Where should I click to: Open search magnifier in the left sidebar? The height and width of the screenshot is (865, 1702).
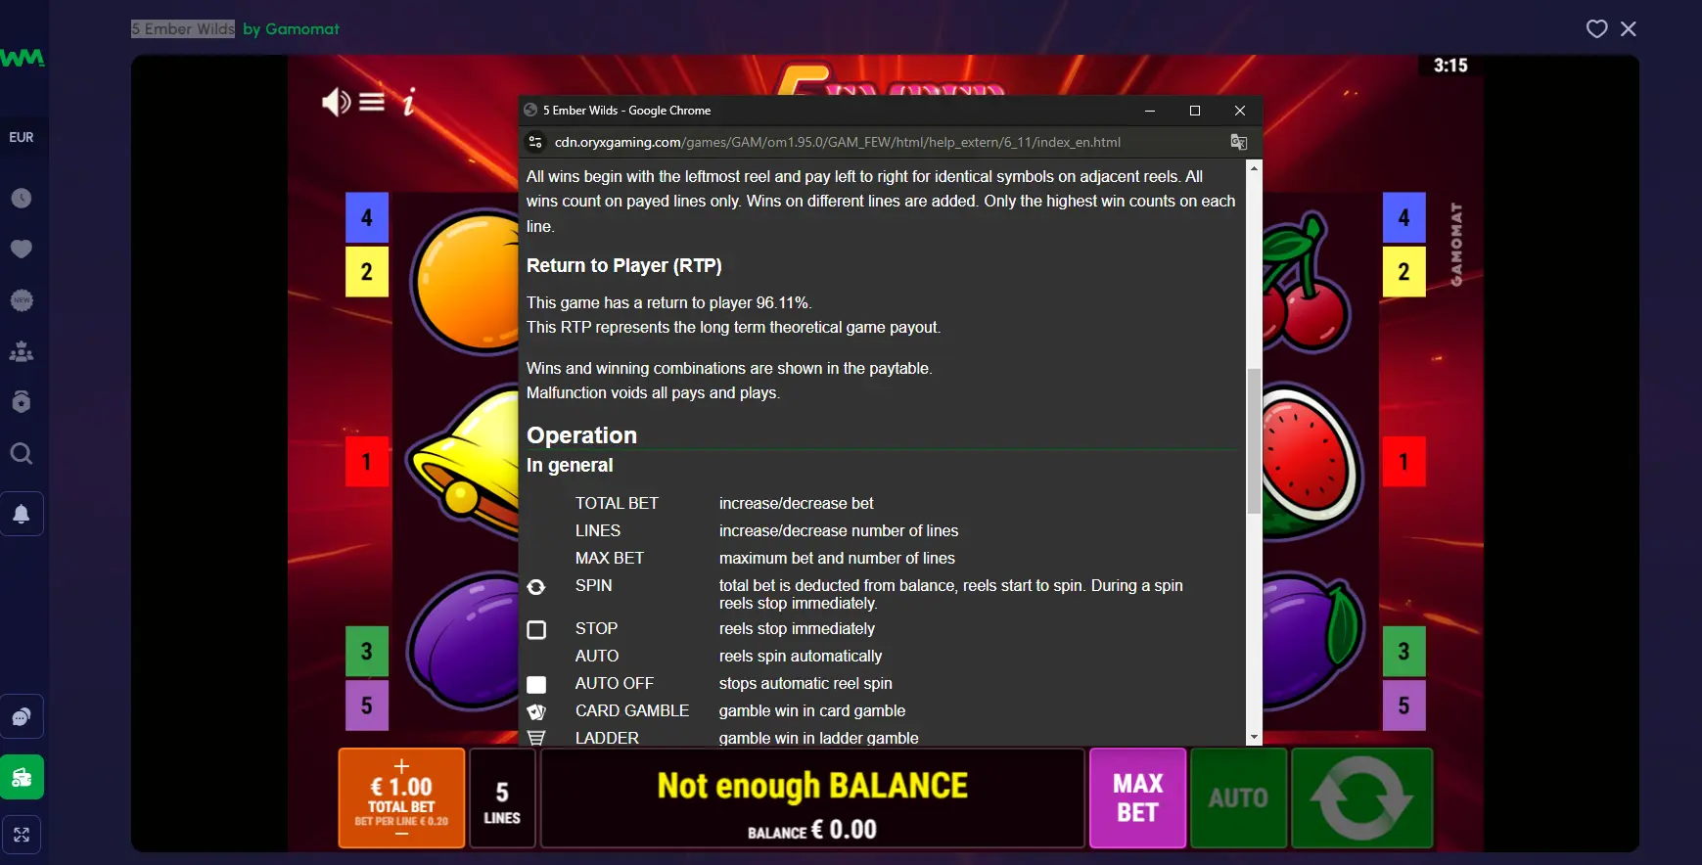[x=22, y=454]
